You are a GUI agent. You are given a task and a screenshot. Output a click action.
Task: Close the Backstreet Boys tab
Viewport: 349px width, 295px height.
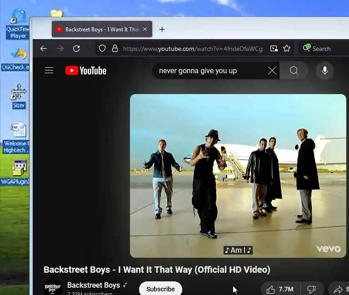145,29
